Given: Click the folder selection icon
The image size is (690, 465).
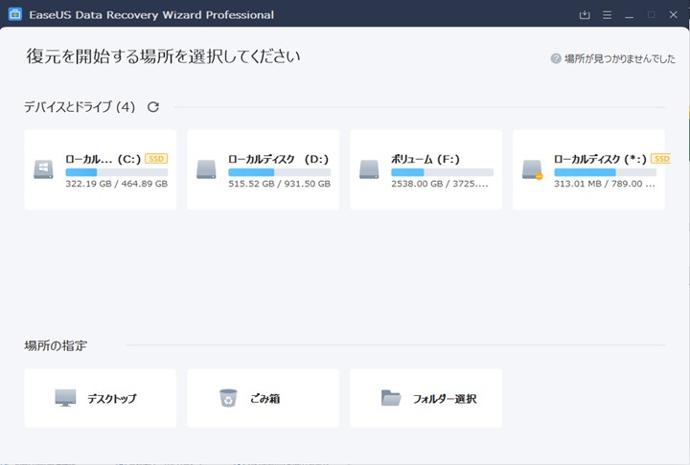Looking at the screenshot, I should tap(391, 398).
